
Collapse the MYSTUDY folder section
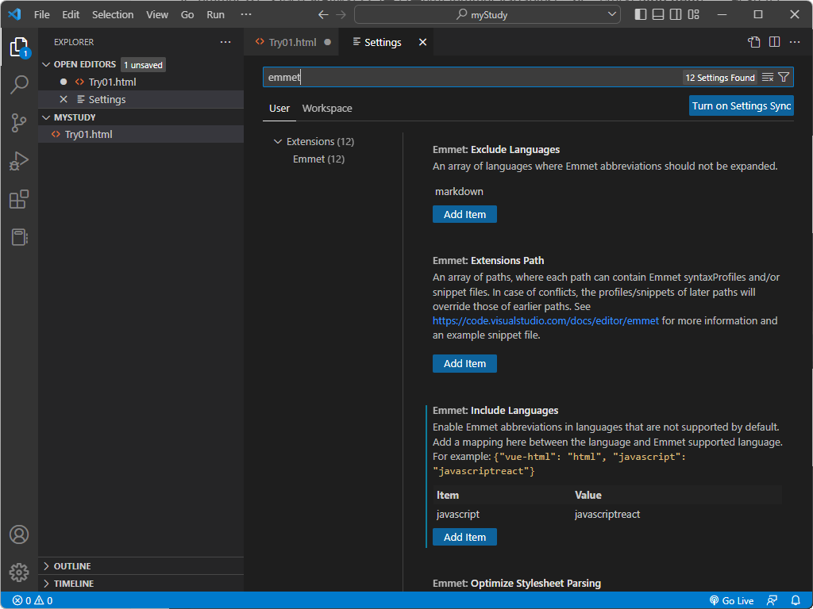[x=46, y=117]
